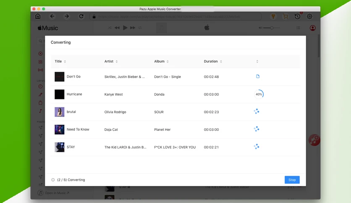Click the user account profile icon

(x=313, y=28)
